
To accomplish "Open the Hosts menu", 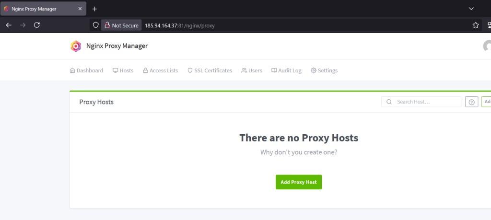I will (123, 70).
